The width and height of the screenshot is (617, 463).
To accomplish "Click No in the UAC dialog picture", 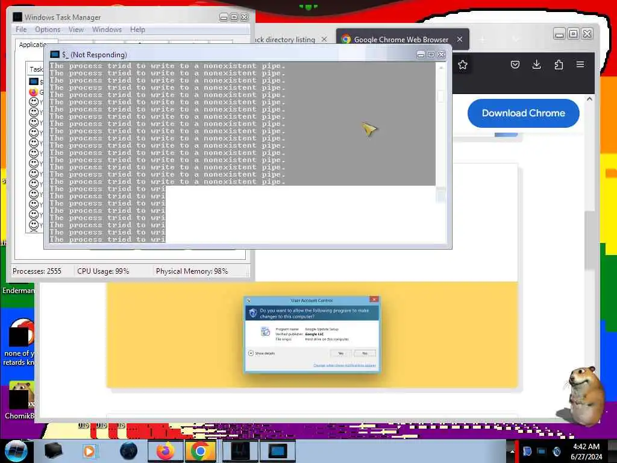I will coord(365,353).
